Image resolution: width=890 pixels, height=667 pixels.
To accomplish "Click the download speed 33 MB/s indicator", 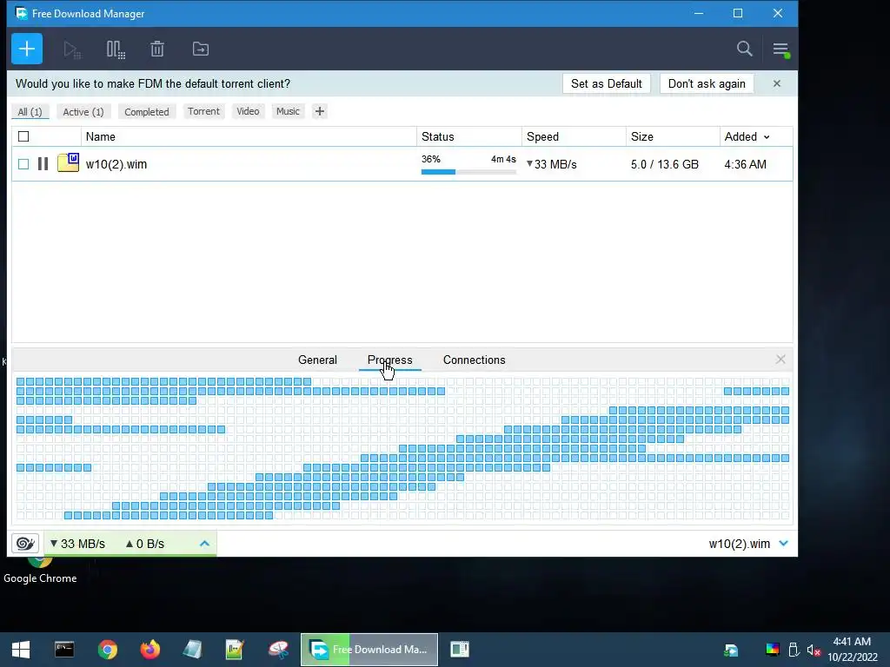I will click(x=77, y=544).
